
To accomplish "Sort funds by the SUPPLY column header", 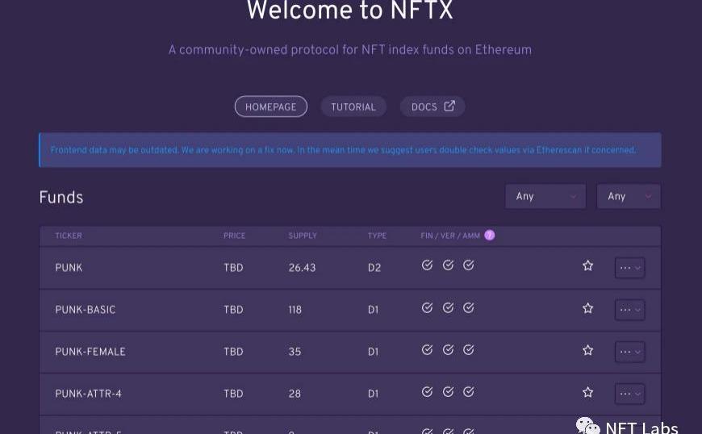I will 303,236.
